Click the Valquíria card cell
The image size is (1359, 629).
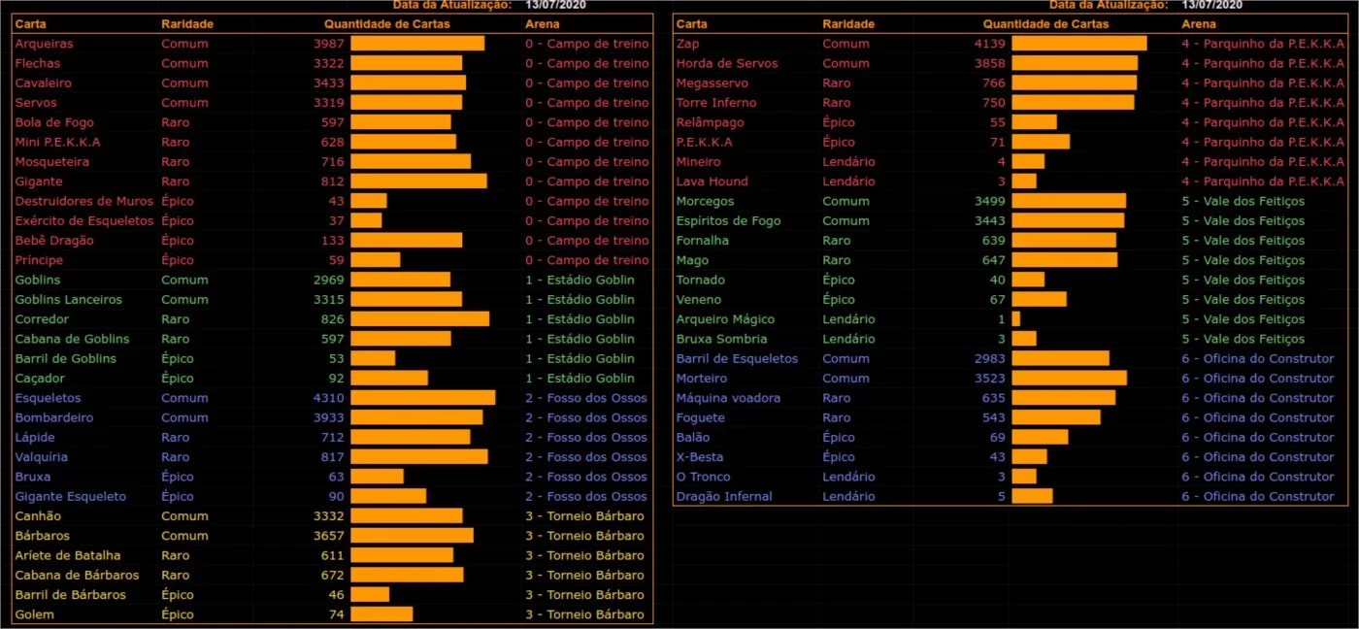41,456
